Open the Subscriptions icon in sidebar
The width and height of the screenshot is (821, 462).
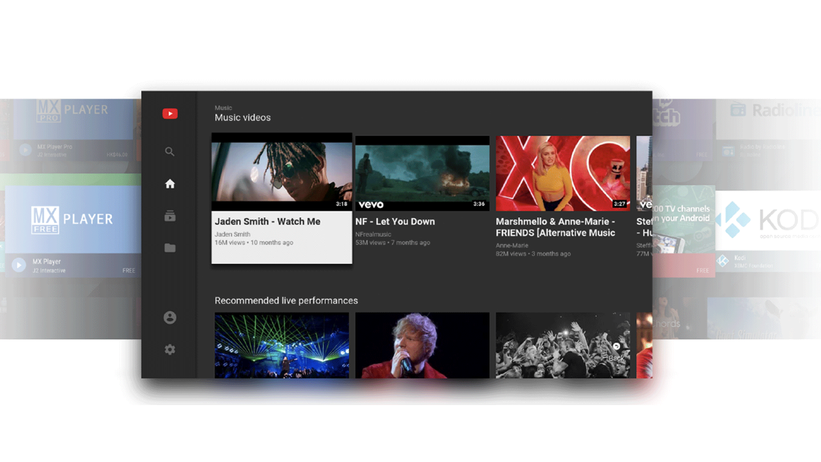170,216
